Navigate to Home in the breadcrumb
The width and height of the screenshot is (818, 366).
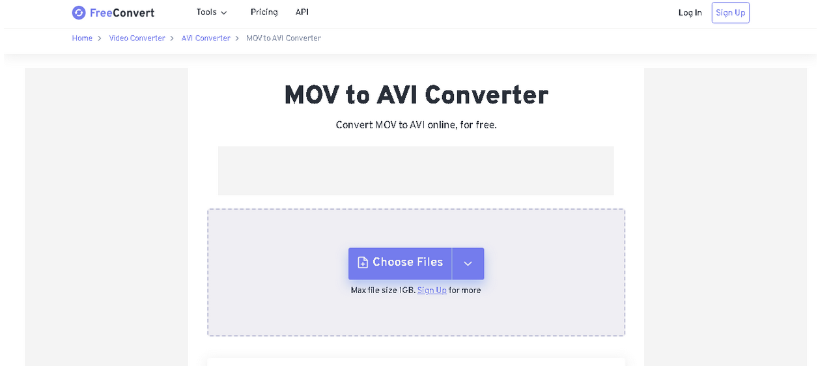82,38
